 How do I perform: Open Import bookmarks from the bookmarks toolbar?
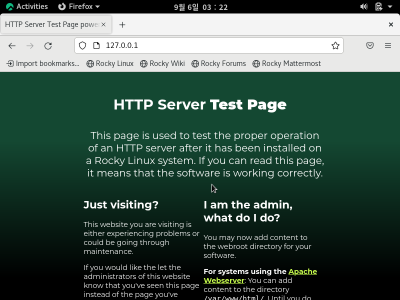(43, 63)
